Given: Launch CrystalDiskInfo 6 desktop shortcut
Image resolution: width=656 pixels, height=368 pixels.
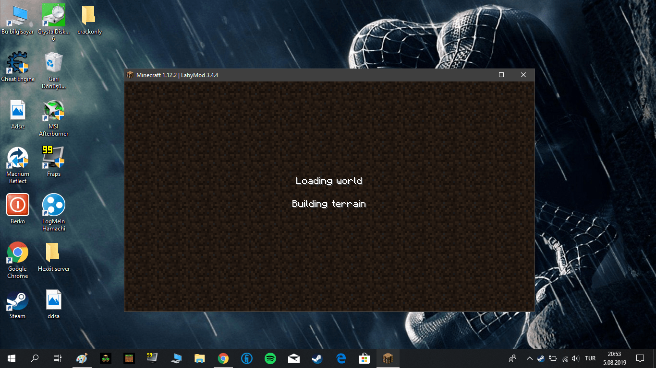Looking at the screenshot, I should [x=54, y=23].
